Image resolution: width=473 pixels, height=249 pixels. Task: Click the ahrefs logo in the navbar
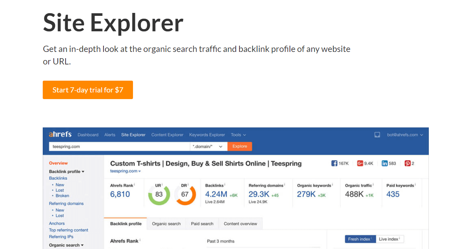[x=60, y=134]
